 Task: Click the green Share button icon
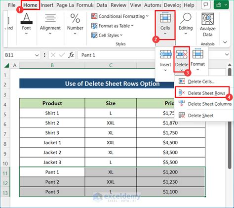tap(219, 5)
